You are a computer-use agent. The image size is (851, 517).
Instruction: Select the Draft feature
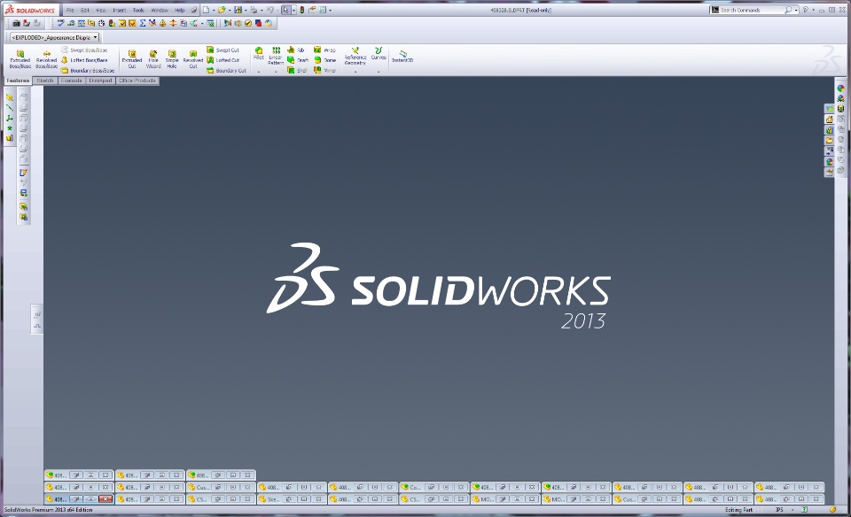(298, 60)
